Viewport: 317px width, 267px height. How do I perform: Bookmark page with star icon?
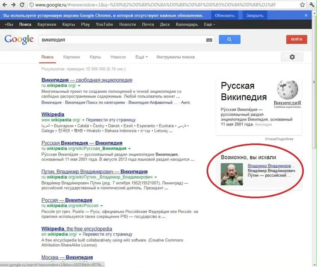click(x=302, y=5)
